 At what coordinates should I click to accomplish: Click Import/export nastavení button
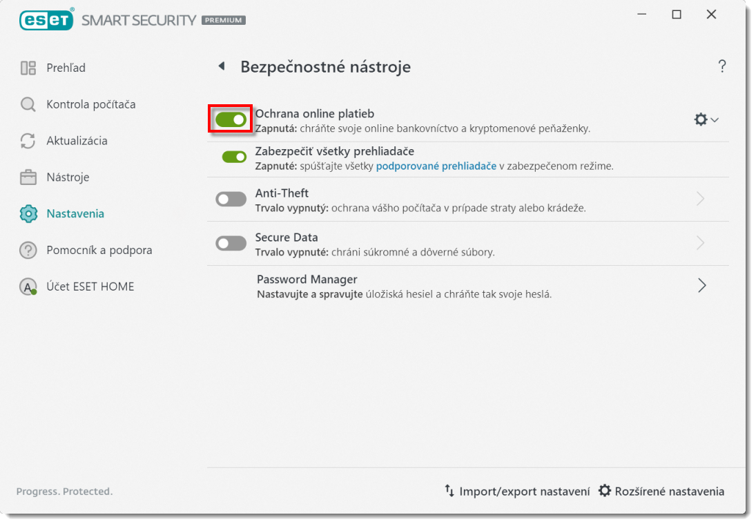(517, 492)
